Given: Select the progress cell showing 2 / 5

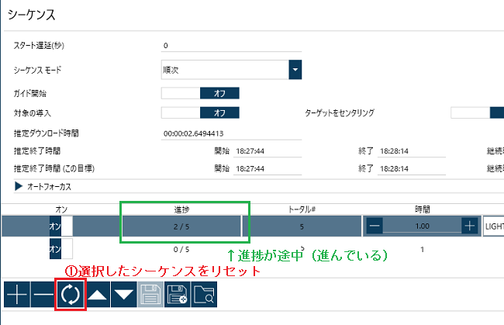Looking at the screenshot, I should coord(181,226).
